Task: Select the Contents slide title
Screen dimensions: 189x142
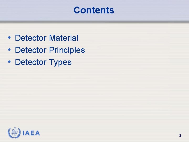Action: [x=94, y=10]
